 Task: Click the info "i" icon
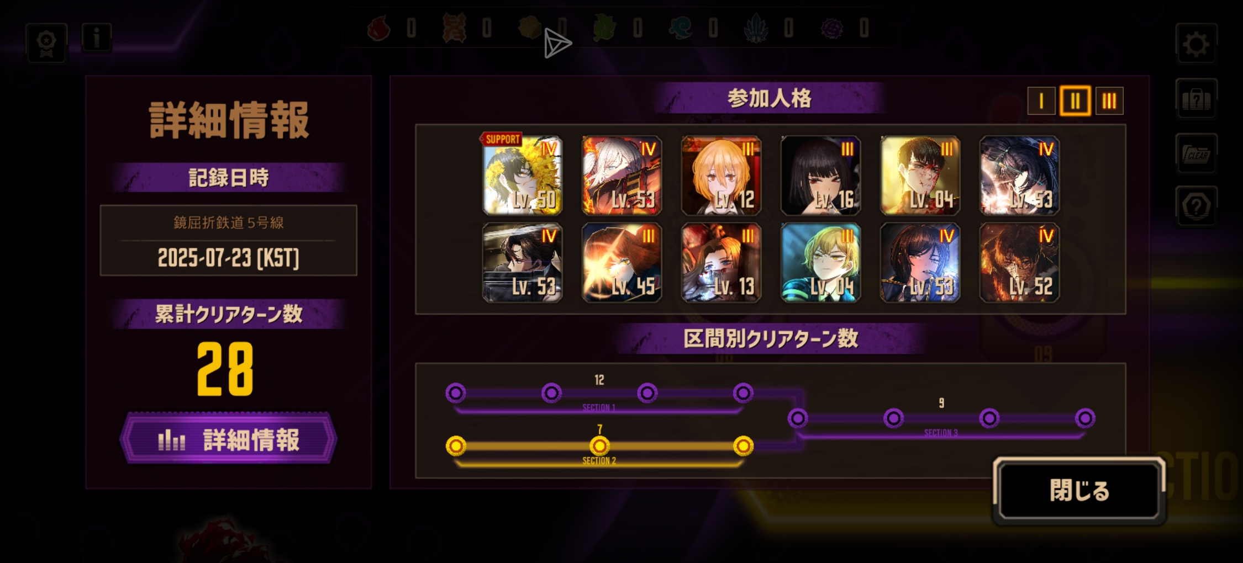97,38
